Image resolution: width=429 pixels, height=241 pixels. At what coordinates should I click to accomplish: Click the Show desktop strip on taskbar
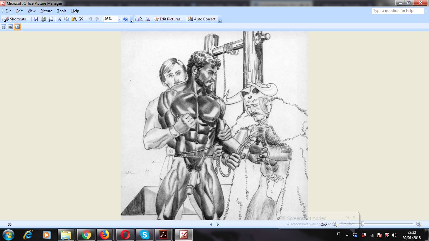[427, 235]
